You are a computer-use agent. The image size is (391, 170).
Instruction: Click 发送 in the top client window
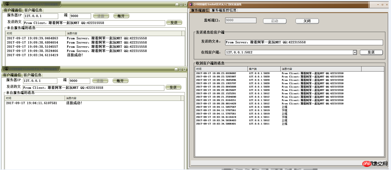pyautogui.click(x=174, y=22)
